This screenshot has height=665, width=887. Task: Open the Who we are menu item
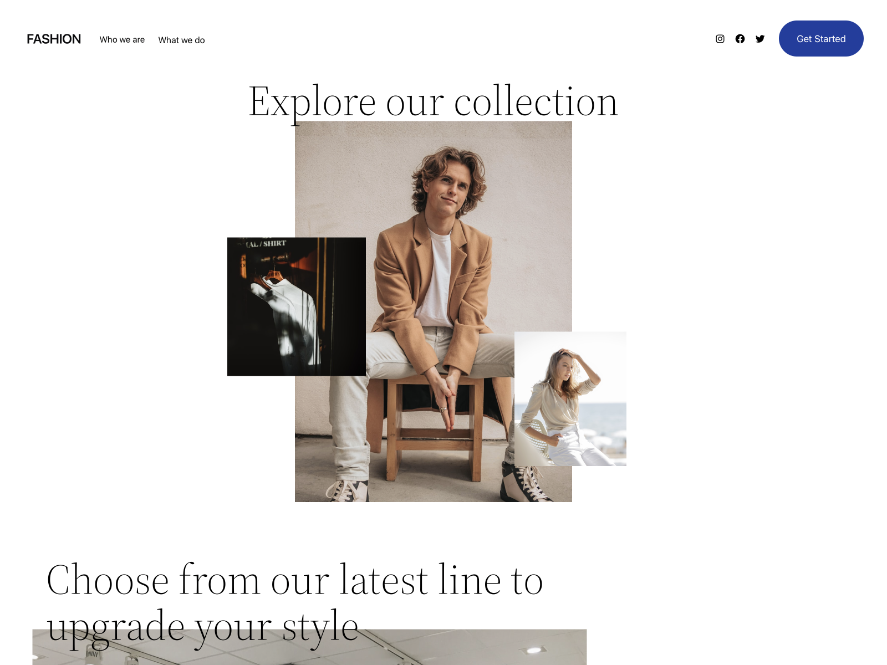coord(122,39)
